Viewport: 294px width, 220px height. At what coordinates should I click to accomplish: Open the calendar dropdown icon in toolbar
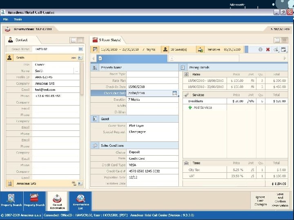pyautogui.click(x=284, y=50)
